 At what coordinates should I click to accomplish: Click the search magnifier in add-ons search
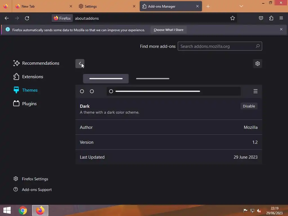click(258, 46)
